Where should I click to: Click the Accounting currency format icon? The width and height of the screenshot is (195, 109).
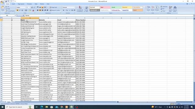click(64, 10)
